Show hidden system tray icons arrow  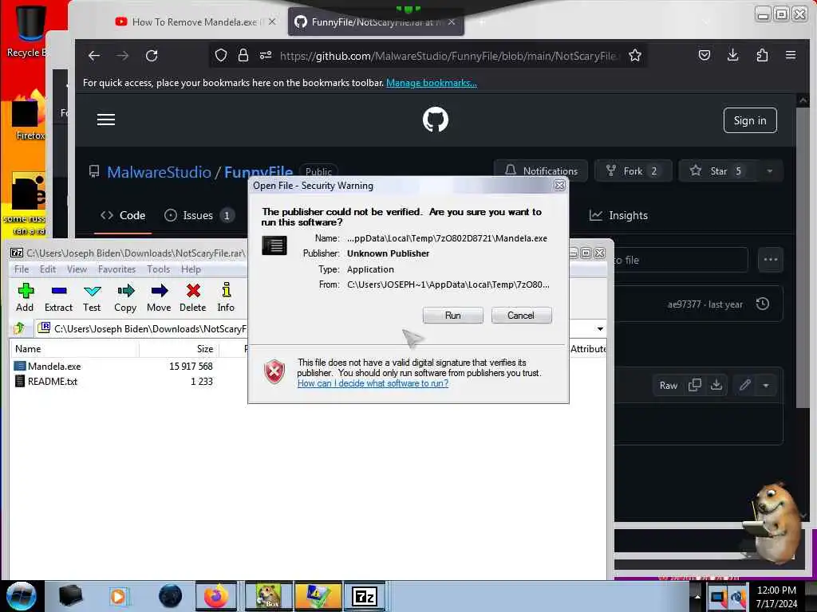[697, 596]
